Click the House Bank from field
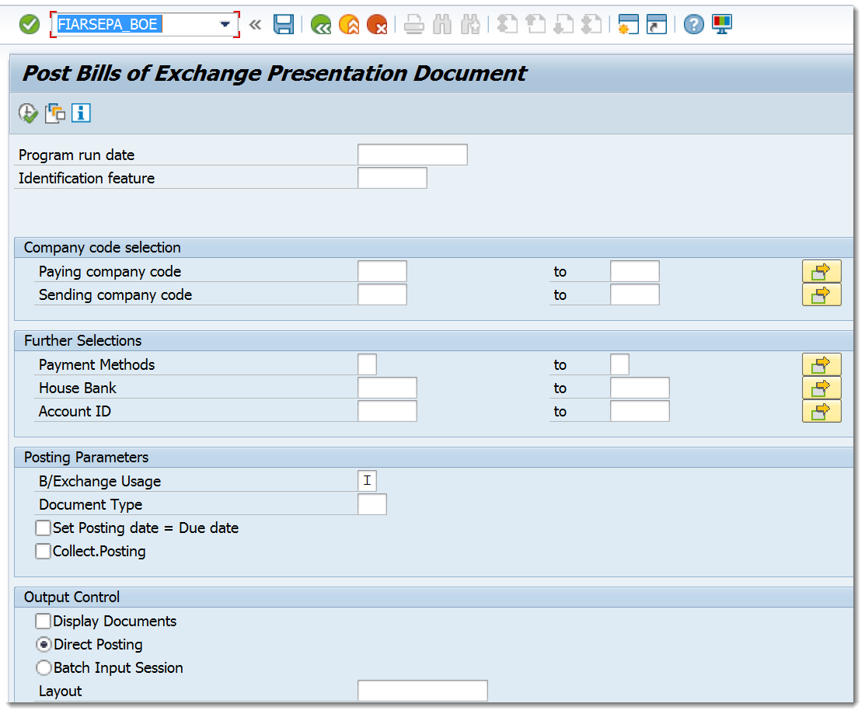This screenshot has height=714, width=865. point(387,388)
